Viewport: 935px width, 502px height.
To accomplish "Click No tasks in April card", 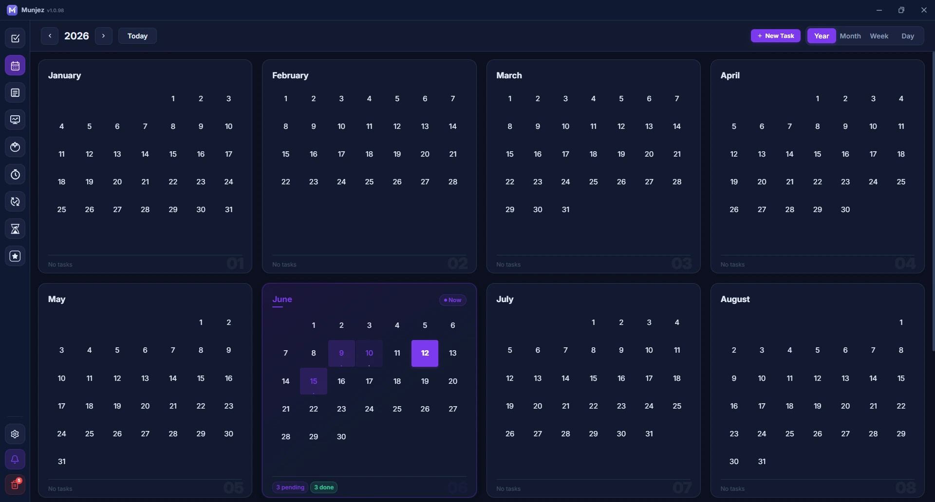I will coord(732,265).
